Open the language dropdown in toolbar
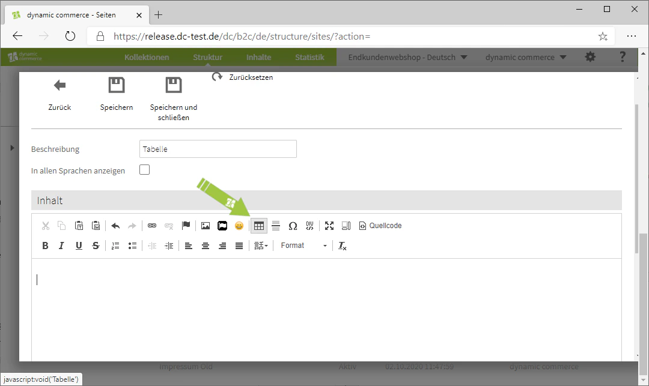Screen dimensions: 649x386 pyautogui.click(x=261, y=246)
